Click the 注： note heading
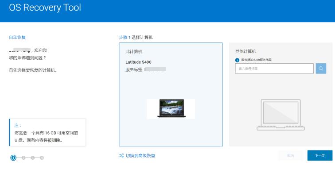The width and height of the screenshot is (335, 169). (x=18, y=126)
